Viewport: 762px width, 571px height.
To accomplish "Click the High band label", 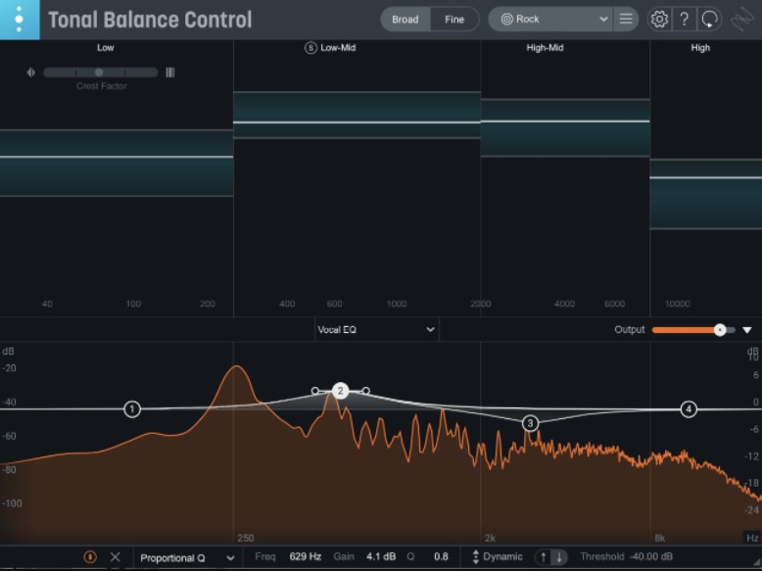I will click(x=700, y=48).
